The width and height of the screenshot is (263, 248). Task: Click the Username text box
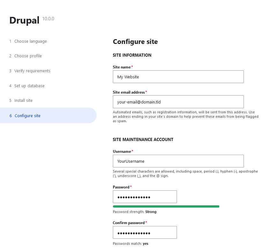pos(178,161)
